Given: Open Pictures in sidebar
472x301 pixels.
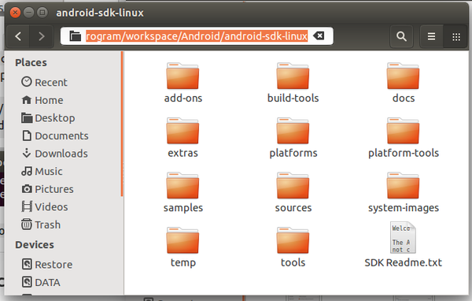Looking at the screenshot, I should (x=47, y=189).
